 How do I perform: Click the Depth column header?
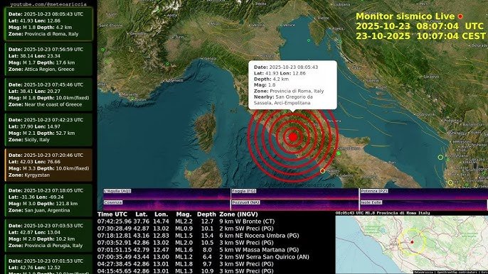(x=206, y=214)
